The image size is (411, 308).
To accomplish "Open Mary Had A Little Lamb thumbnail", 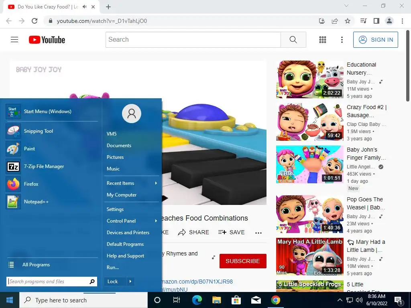I will pyautogui.click(x=310, y=256).
